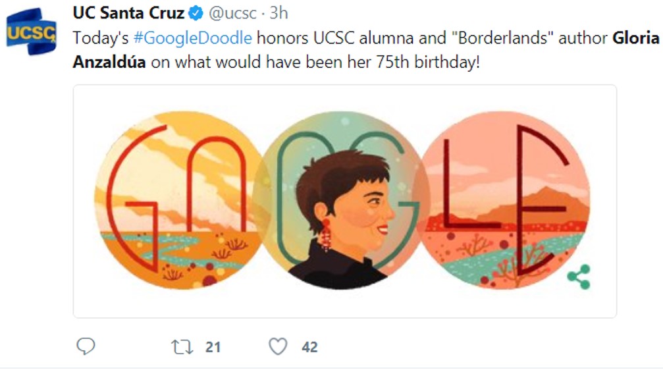This screenshot has height=372, width=663.
Task: Click the red earring on the portrait
Action: (326, 234)
